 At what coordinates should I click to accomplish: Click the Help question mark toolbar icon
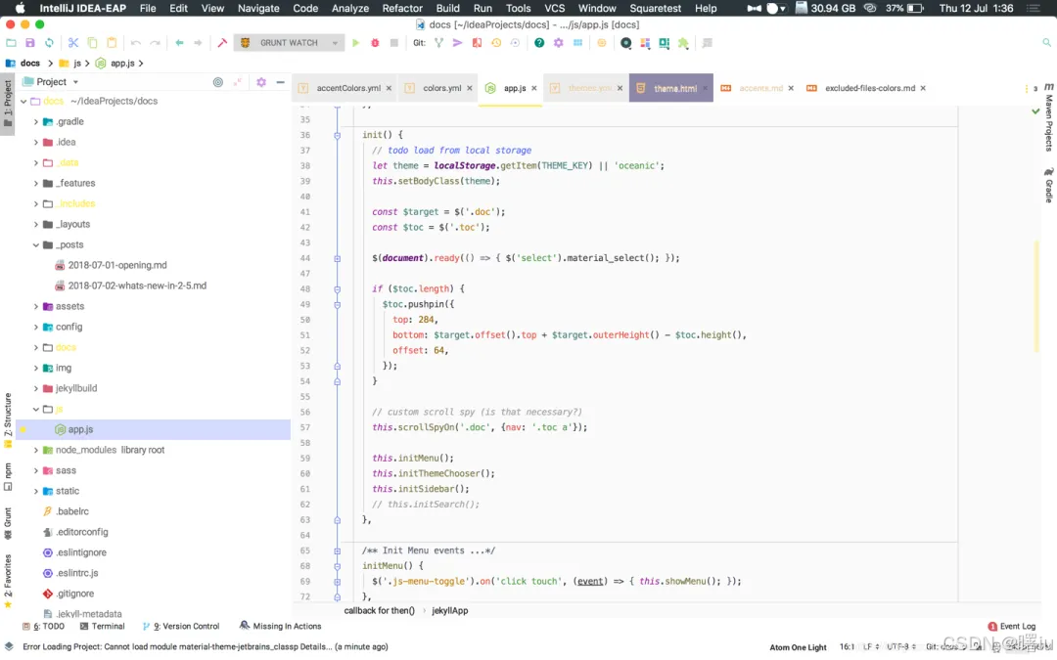pos(539,43)
